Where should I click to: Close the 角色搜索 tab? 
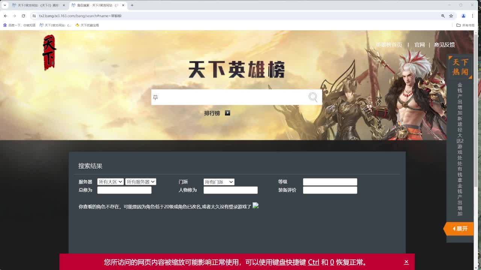click(x=123, y=5)
